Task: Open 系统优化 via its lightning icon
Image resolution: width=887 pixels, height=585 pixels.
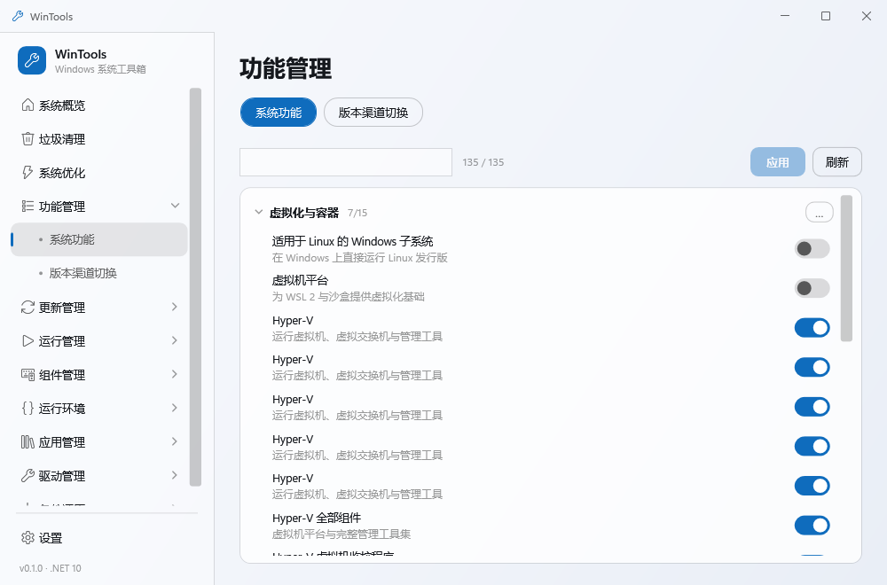Action: (27, 172)
